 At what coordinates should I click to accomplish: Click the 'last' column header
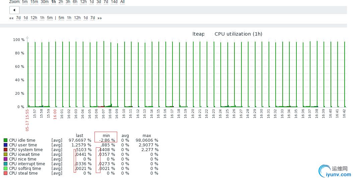click(x=79, y=136)
